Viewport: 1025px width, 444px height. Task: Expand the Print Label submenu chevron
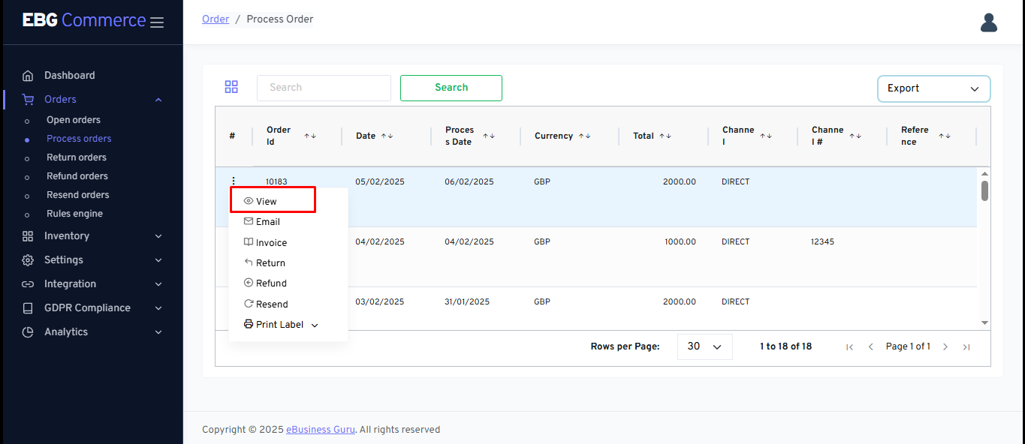click(x=315, y=324)
